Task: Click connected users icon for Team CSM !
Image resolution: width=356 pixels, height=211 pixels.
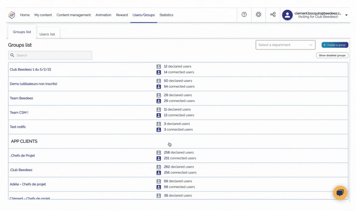Action: coord(159,115)
